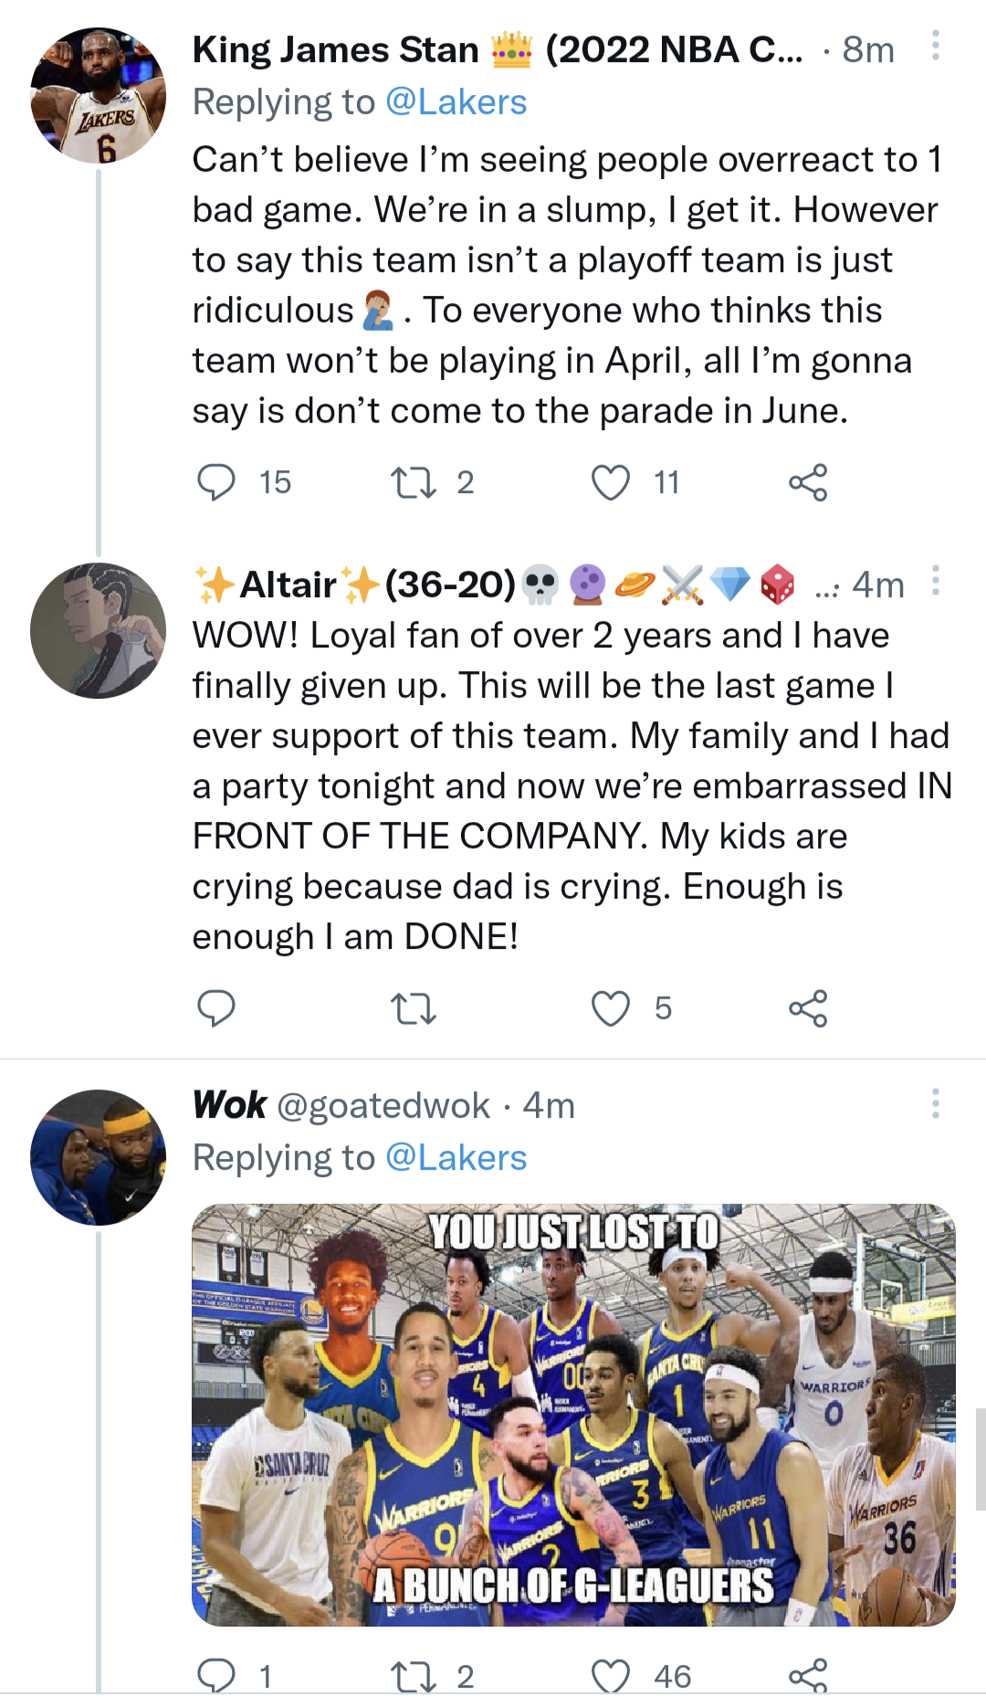Screen dimensions: 986x1706
Task: Share Wok's meme tweet
Action: coord(808,1677)
